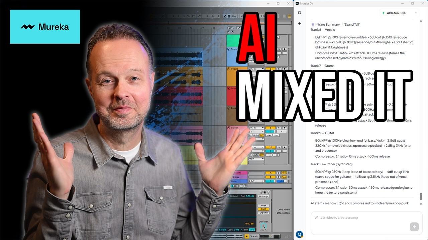This screenshot has height=240, width=428.
Task: Click the W button below mixer
Action: pyautogui.click(x=245, y=186)
